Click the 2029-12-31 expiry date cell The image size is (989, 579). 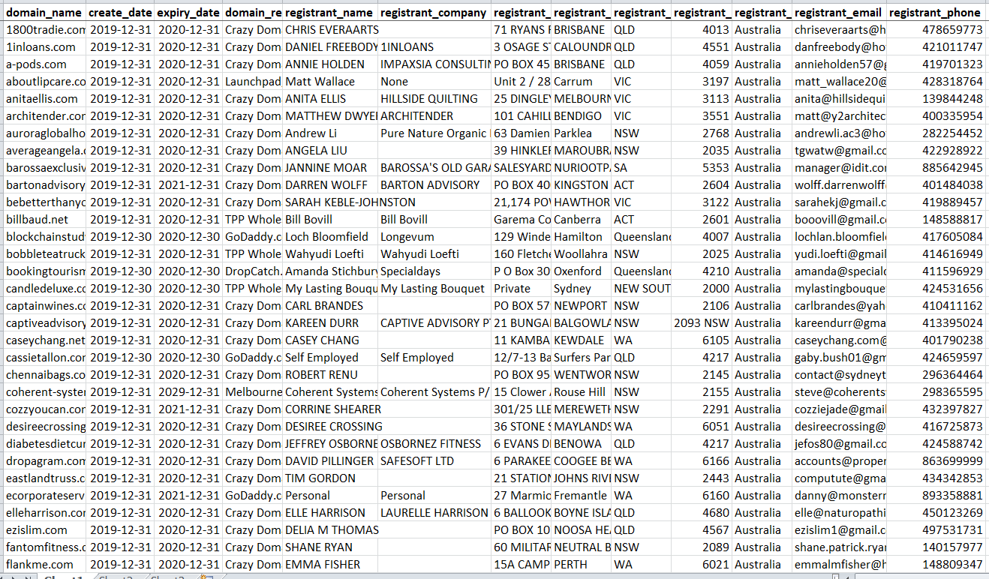click(189, 392)
